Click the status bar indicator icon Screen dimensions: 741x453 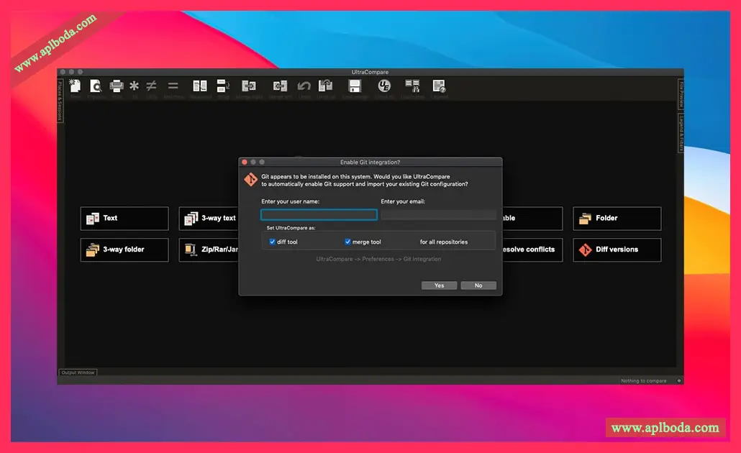tap(679, 380)
